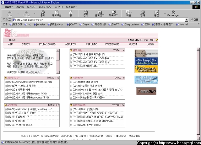Open the 해피CGI links bar shortcut
The height and width of the screenshot is (145, 201).
pos(16,24)
